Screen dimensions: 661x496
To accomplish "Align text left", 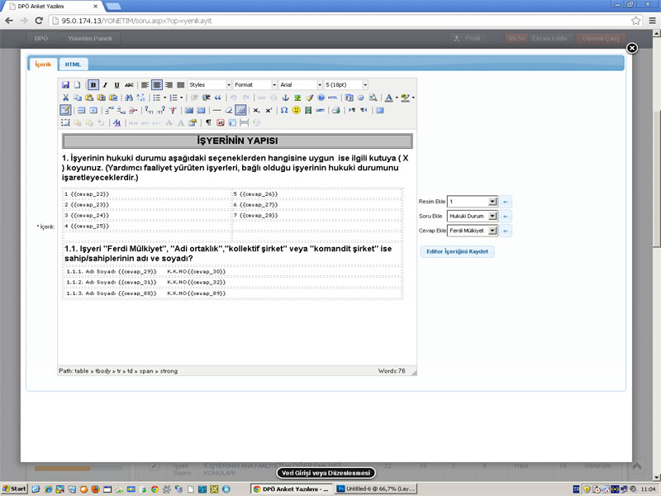I will 145,85.
